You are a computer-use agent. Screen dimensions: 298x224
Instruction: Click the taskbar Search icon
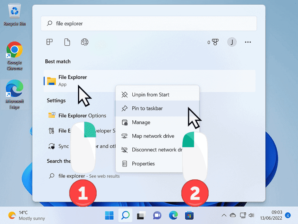(x=125, y=215)
